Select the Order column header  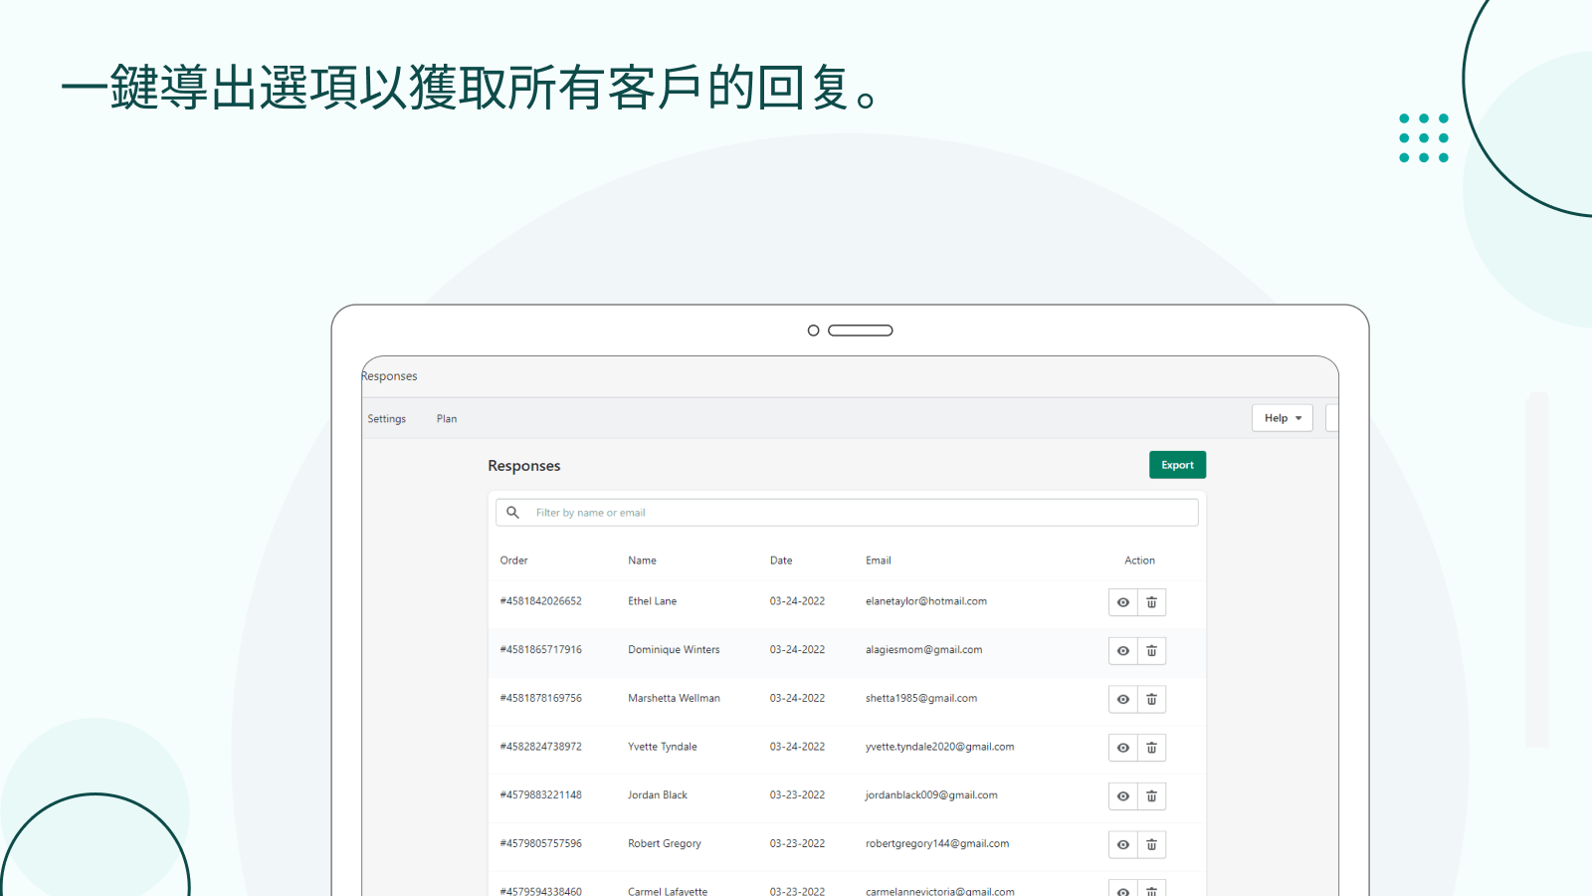pos(513,560)
